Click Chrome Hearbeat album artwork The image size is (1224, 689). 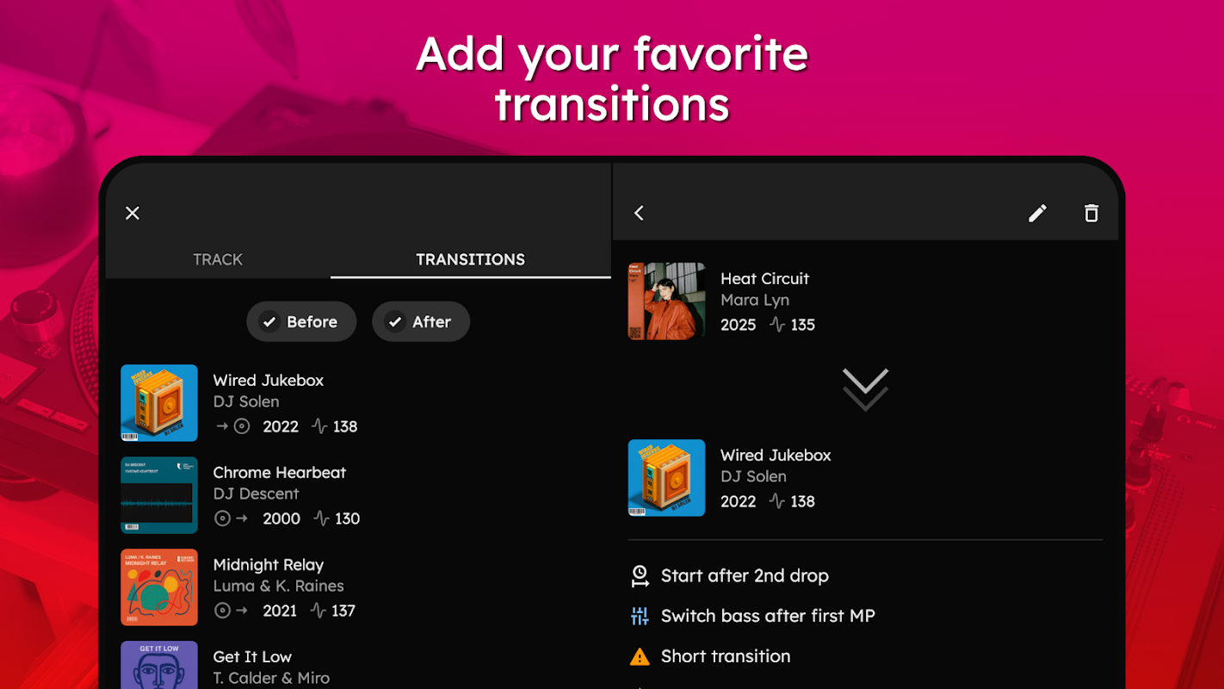(x=159, y=495)
